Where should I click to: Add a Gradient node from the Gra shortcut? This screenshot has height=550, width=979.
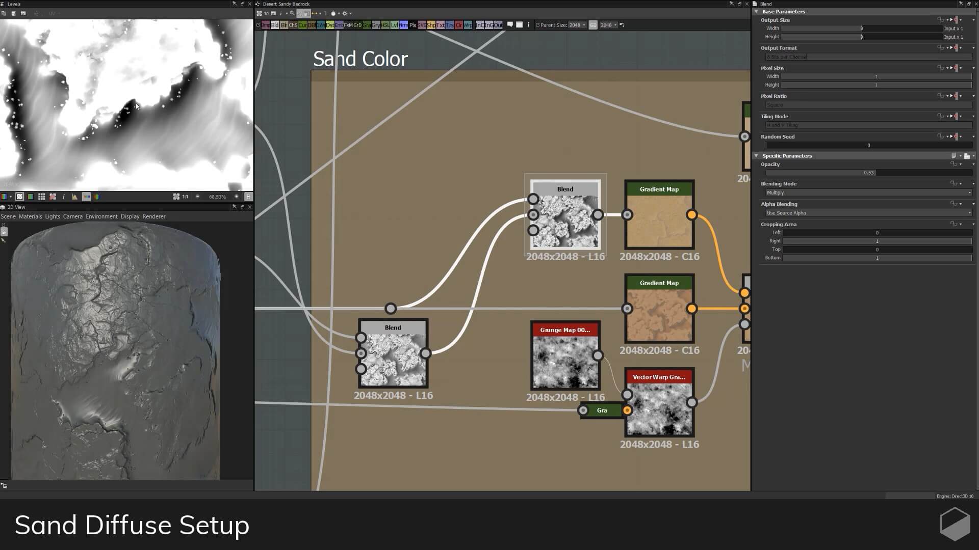367,25
